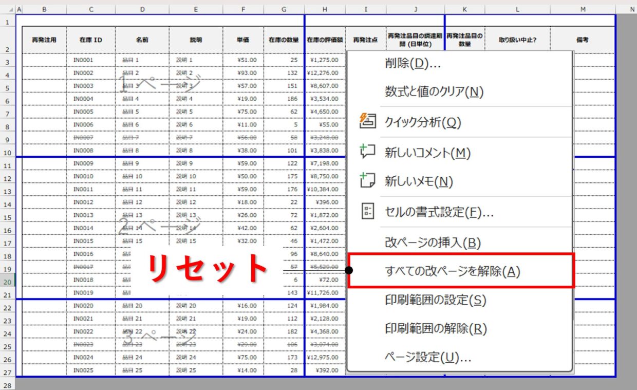Click the 取り扱い中止? header cell
Viewport: 637px width, 390px height.
coord(517,40)
